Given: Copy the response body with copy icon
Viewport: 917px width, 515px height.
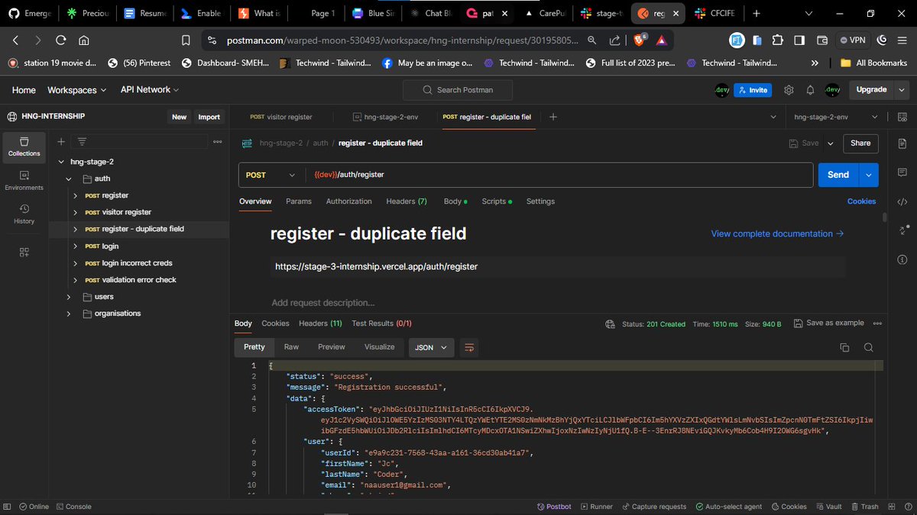Looking at the screenshot, I should [x=844, y=347].
